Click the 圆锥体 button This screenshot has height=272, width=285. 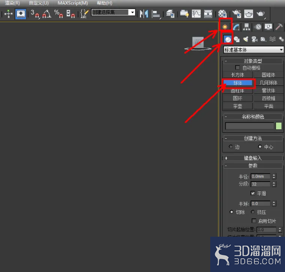tap(269, 75)
